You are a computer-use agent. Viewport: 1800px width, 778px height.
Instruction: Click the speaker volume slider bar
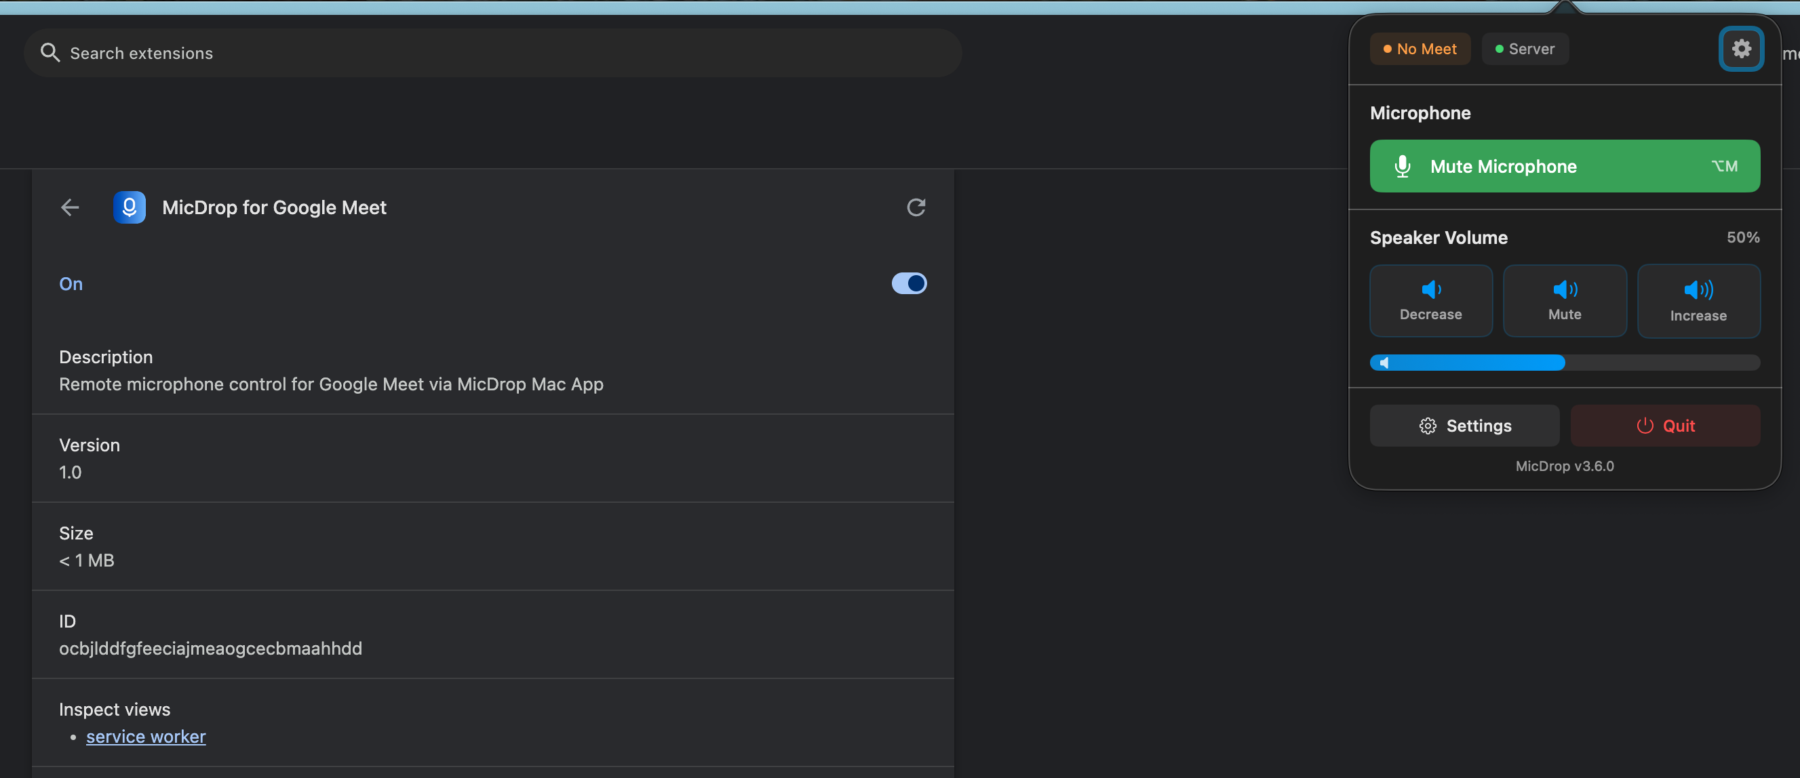1564,363
